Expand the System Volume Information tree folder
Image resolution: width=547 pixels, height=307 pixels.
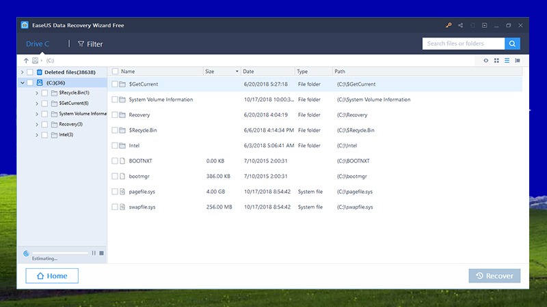click(37, 114)
